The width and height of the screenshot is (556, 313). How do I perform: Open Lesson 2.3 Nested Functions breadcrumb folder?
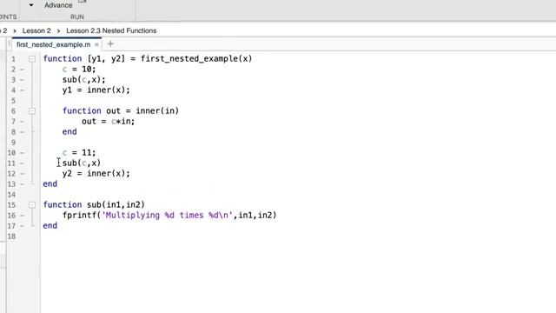(111, 30)
